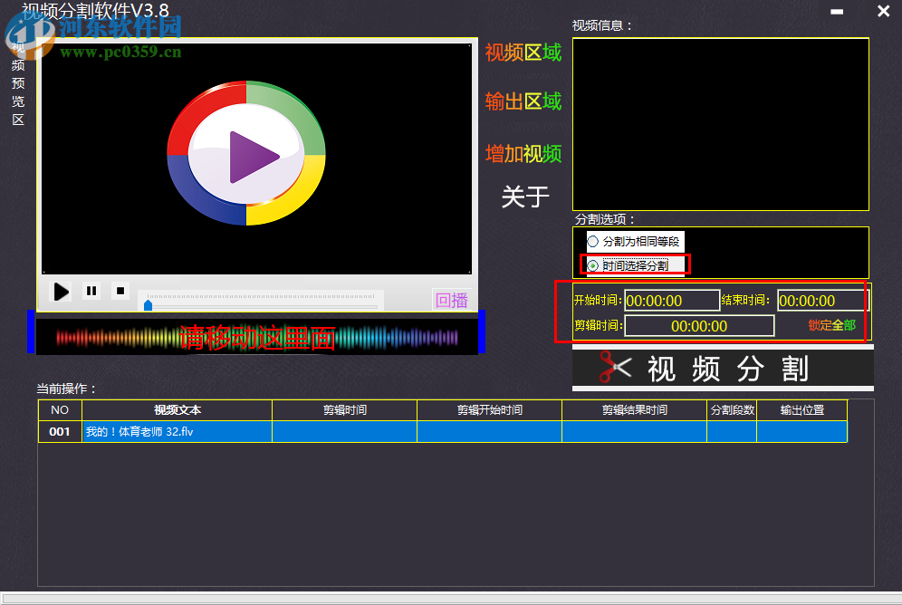Select the 时间选择分割 radio option
Image resolution: width=902 pixels, height=605 pixels.
pos(594,264)
